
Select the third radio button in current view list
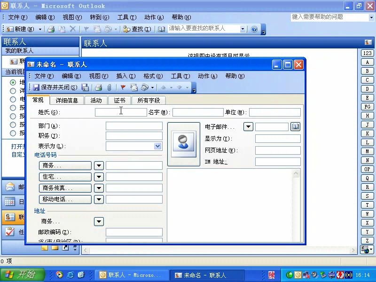(x=13, y=99)
